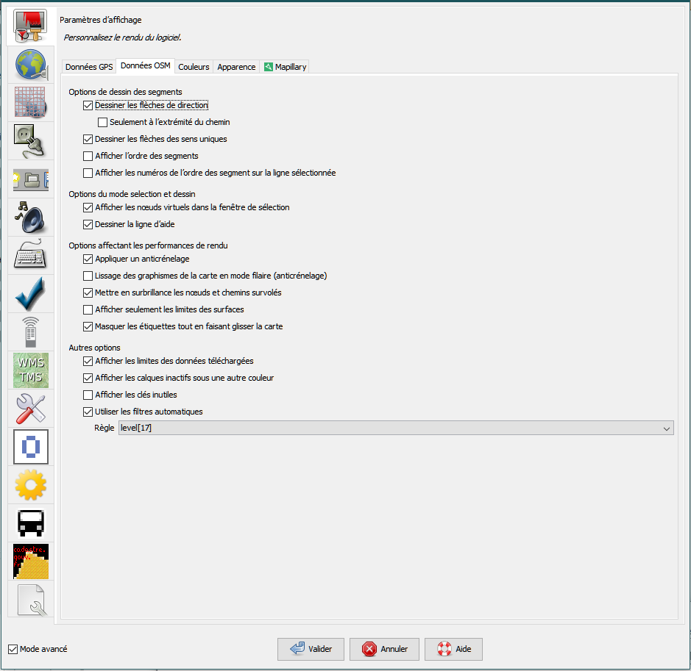Select the bus public transport icon
The image size is (691, 671).
click(x=31, y=523)
